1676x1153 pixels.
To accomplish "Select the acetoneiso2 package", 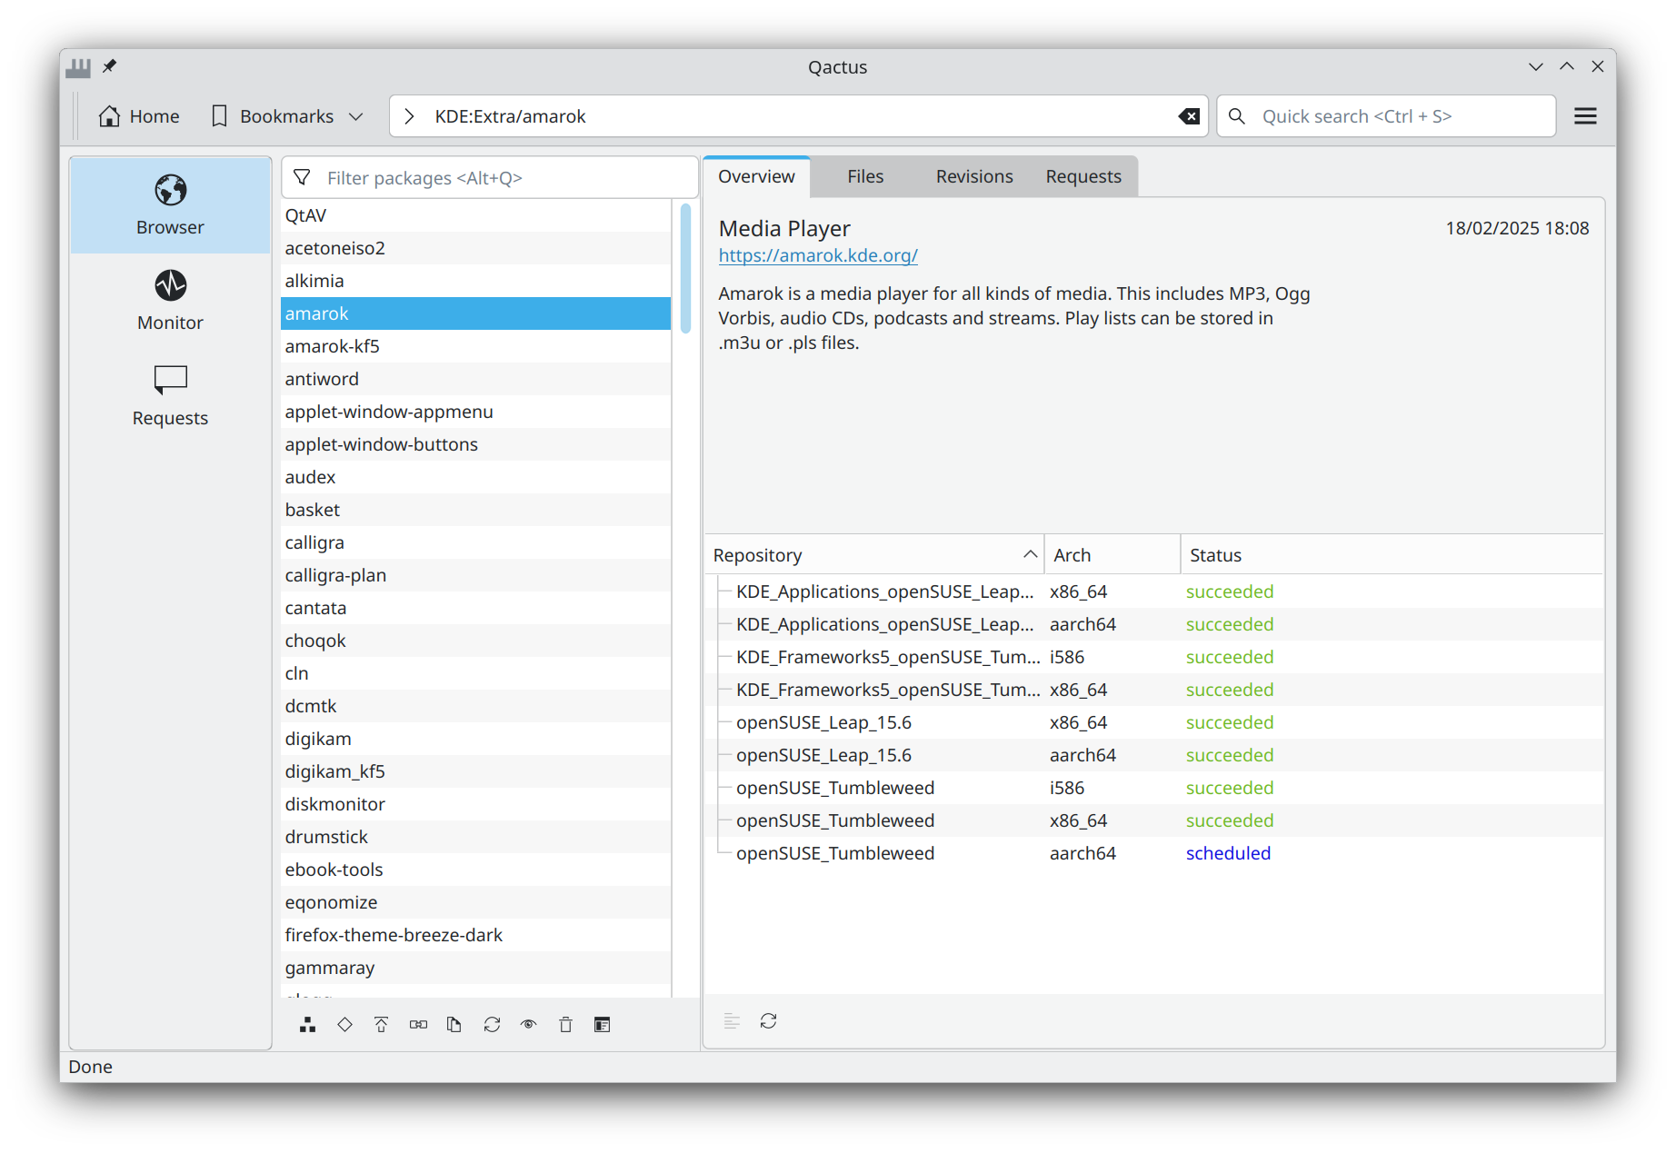I will tap(475, 248).
